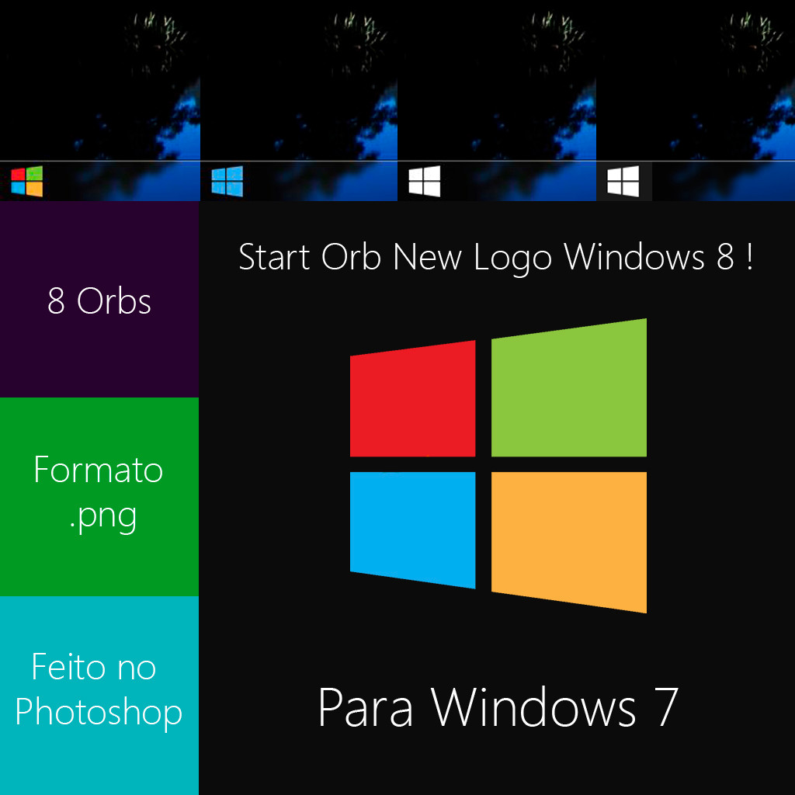Click the blue pane of large Windows logo
Screen dimensions: 795x795
coord(413,529)
